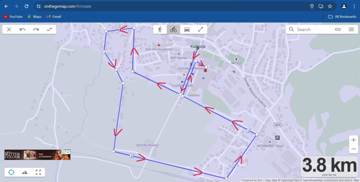The image size is (360, 182).
Task: Copy the route share link icon
Action: tap(338, 29)
